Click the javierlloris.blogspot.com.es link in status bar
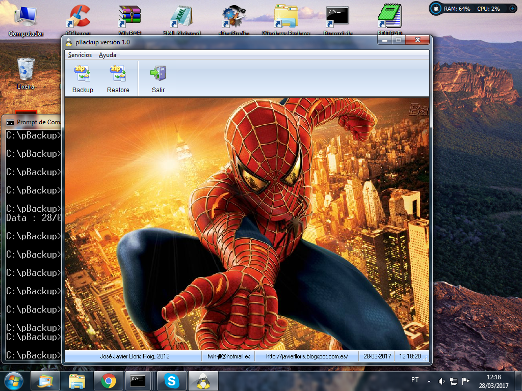 coord(307,356)
